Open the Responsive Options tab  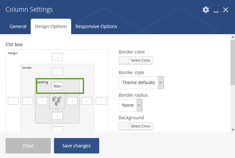tap(96, 26)
